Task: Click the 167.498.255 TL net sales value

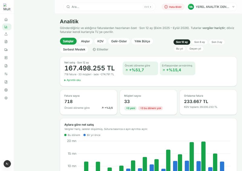Action: [x=90, y=68]
